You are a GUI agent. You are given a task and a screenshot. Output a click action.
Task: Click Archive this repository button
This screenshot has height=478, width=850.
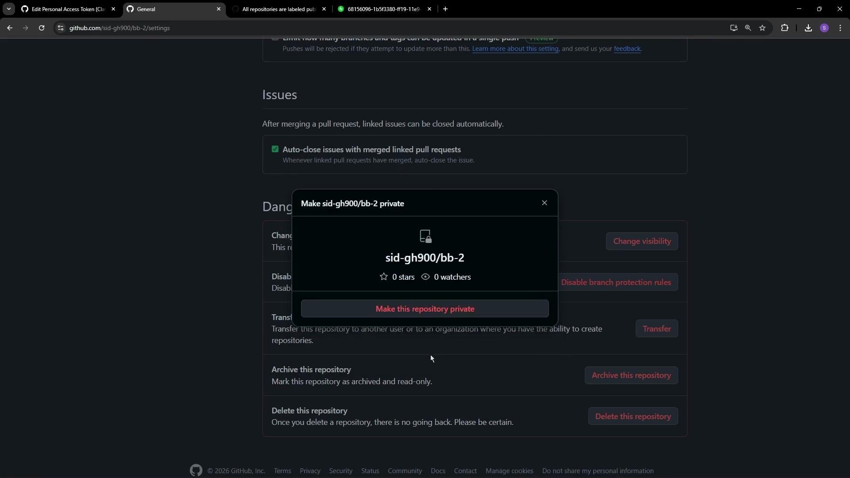tap(631, 375)
